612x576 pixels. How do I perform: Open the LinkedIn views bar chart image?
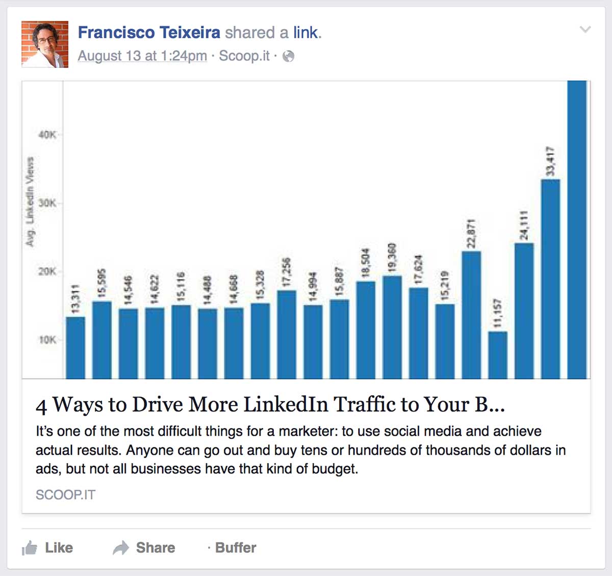306,230
